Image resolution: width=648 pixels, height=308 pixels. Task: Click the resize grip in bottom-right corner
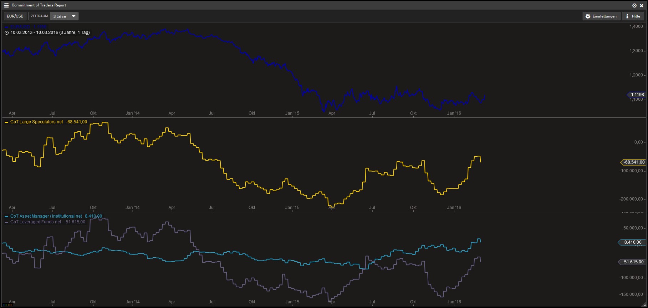point(644,304)
